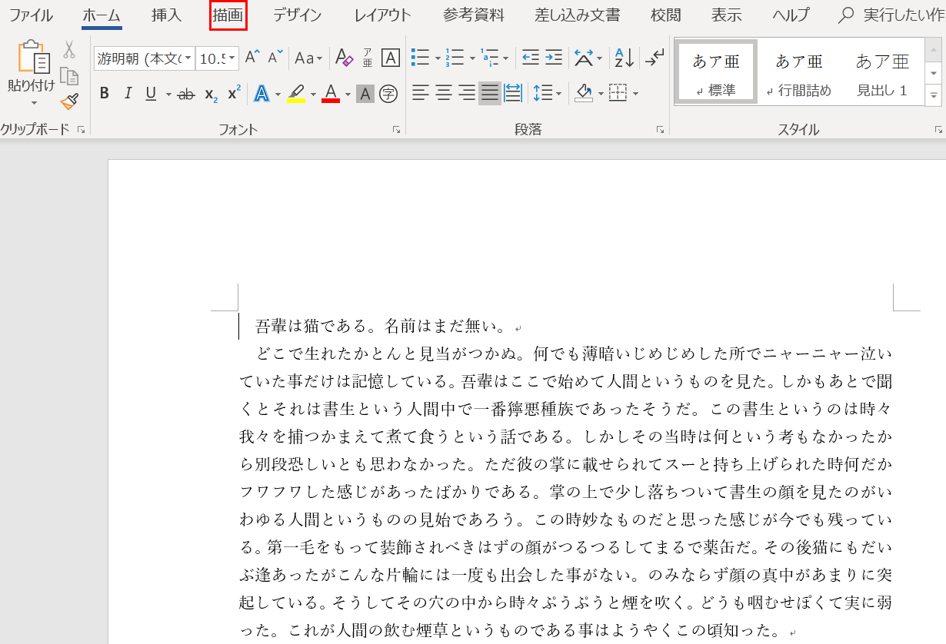Toggle superscript formatting

point(235,94)
